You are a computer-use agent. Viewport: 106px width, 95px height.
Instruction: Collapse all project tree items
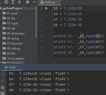[x=19, y=2]
